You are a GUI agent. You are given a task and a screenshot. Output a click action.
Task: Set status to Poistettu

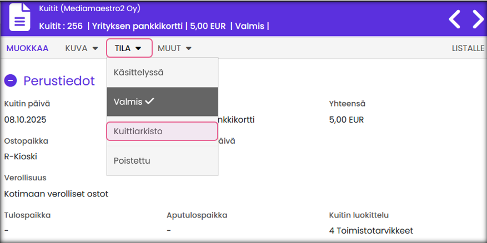[132, 161]
